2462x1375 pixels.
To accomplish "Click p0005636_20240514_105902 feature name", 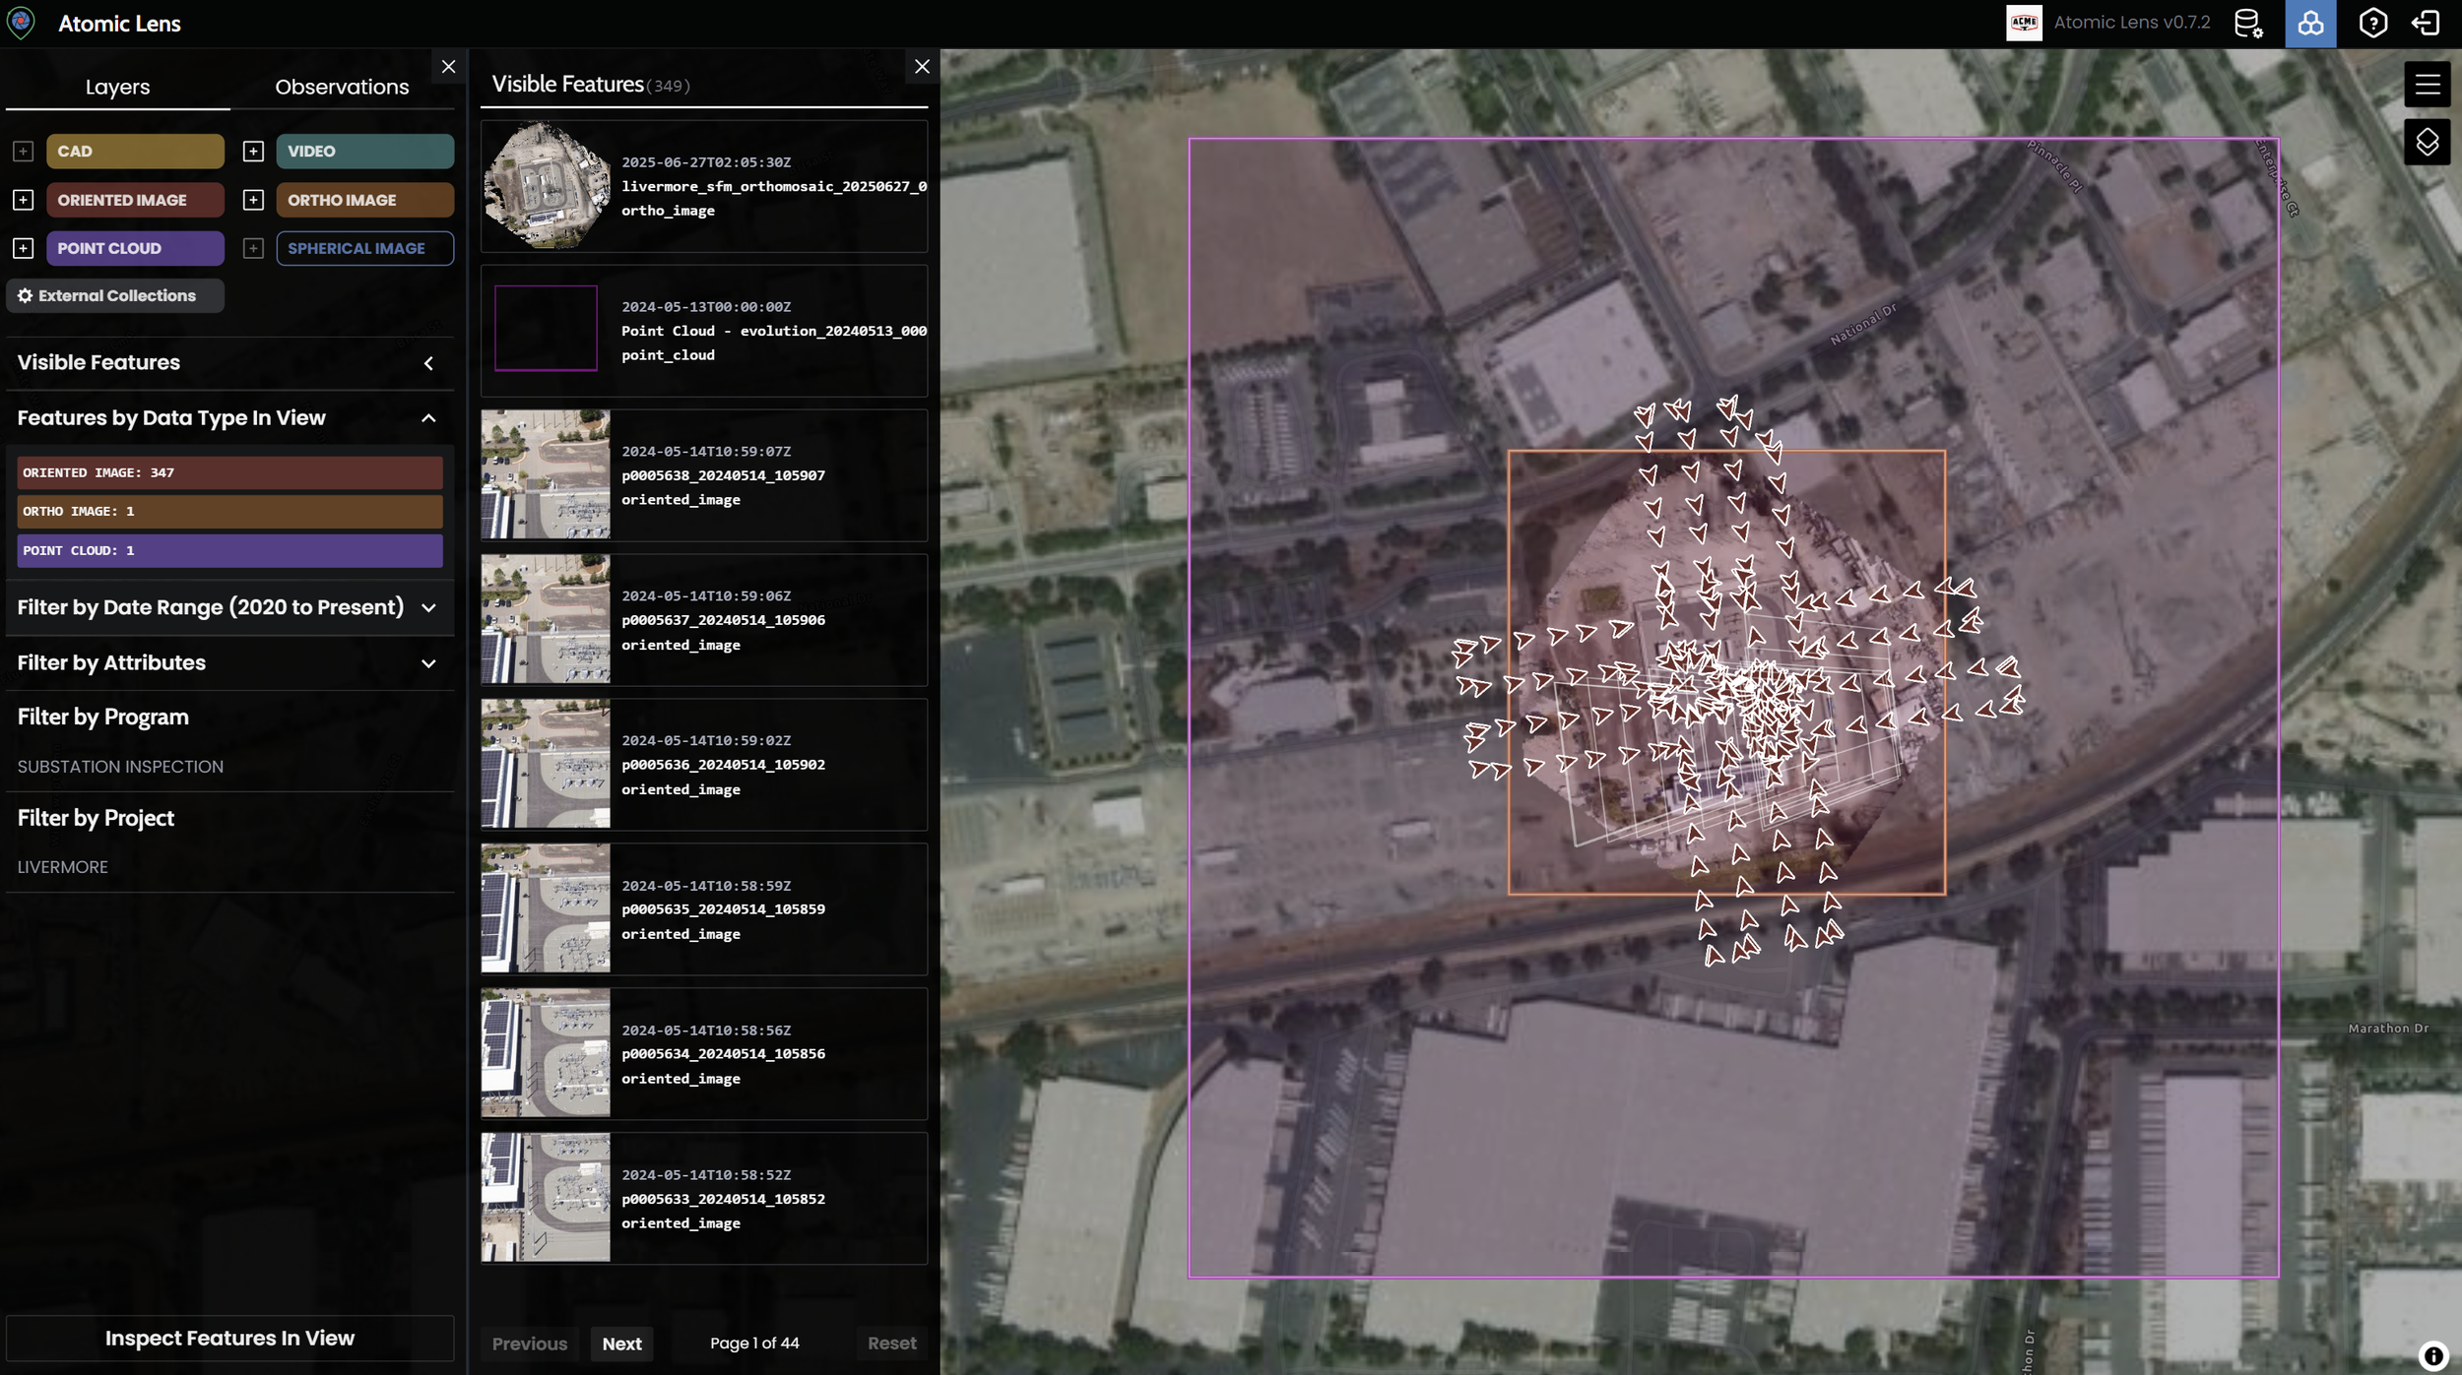I will click(723, 765).
